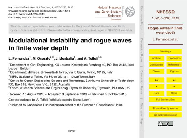View the Tables section

coord(156,71)
